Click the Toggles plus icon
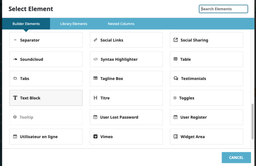This screenshot has height=166, width=256. (175, 98)
